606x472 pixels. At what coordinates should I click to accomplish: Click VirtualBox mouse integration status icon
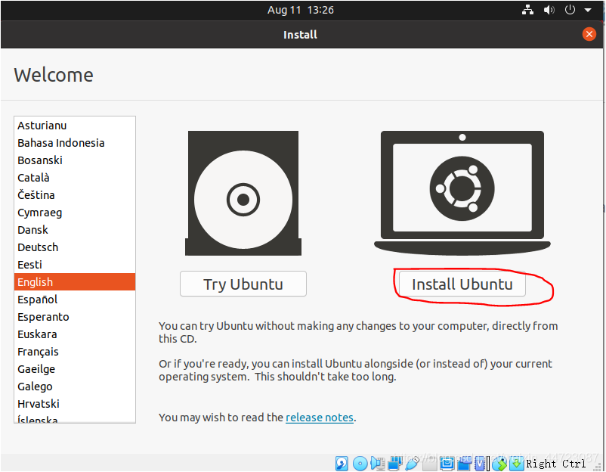pyautogui.click(x=499, y=464)
